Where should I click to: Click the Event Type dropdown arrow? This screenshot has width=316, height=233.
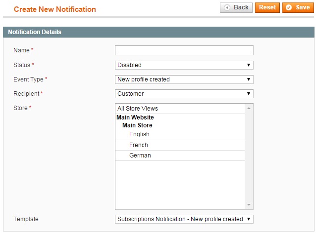(249, 79)
